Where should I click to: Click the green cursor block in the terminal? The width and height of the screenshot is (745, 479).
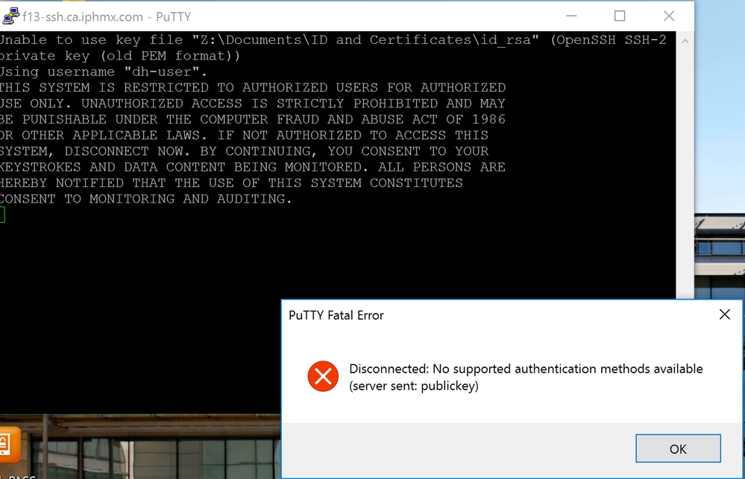click(x=2, y=215)
